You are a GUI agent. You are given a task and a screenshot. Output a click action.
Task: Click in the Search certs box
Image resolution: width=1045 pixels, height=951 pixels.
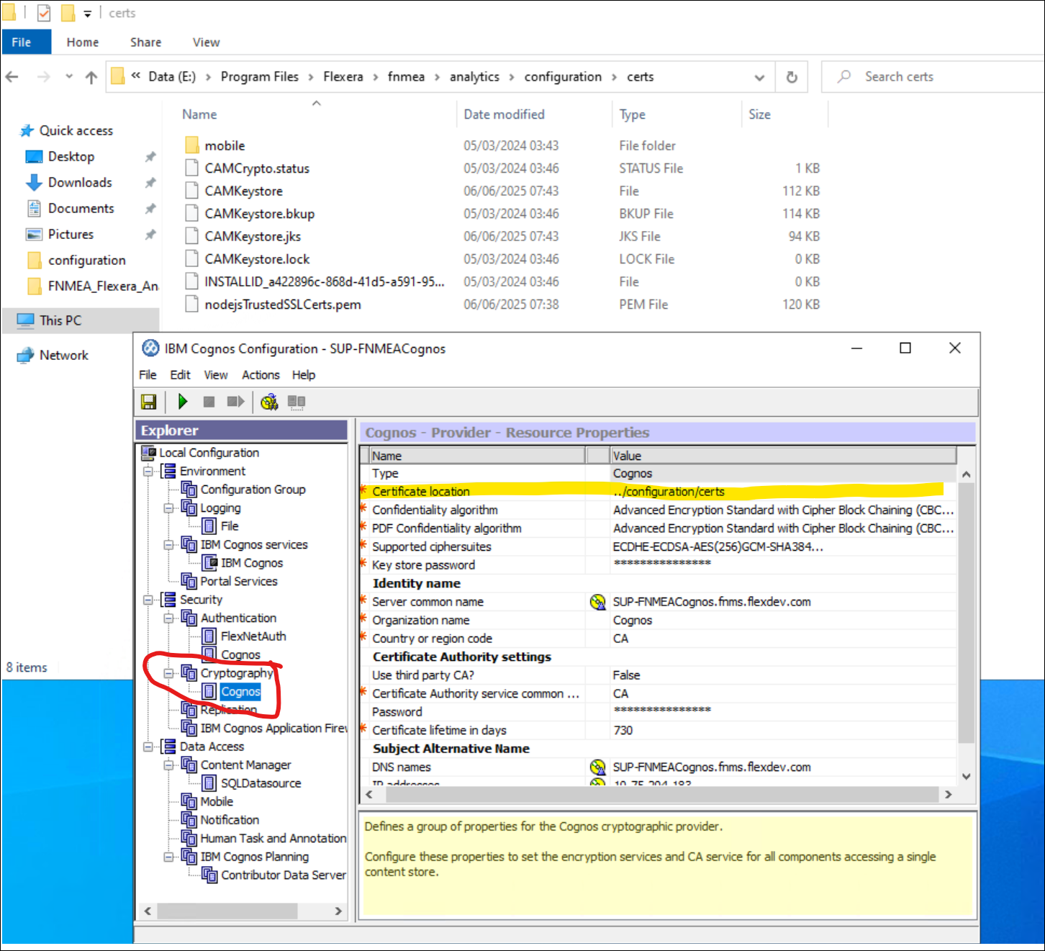pos(932,77)
